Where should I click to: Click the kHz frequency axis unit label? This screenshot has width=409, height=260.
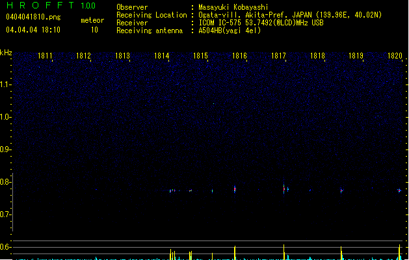6,53
